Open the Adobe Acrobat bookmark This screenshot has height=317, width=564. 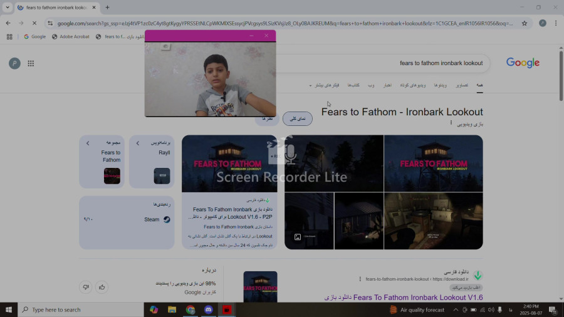70,37
